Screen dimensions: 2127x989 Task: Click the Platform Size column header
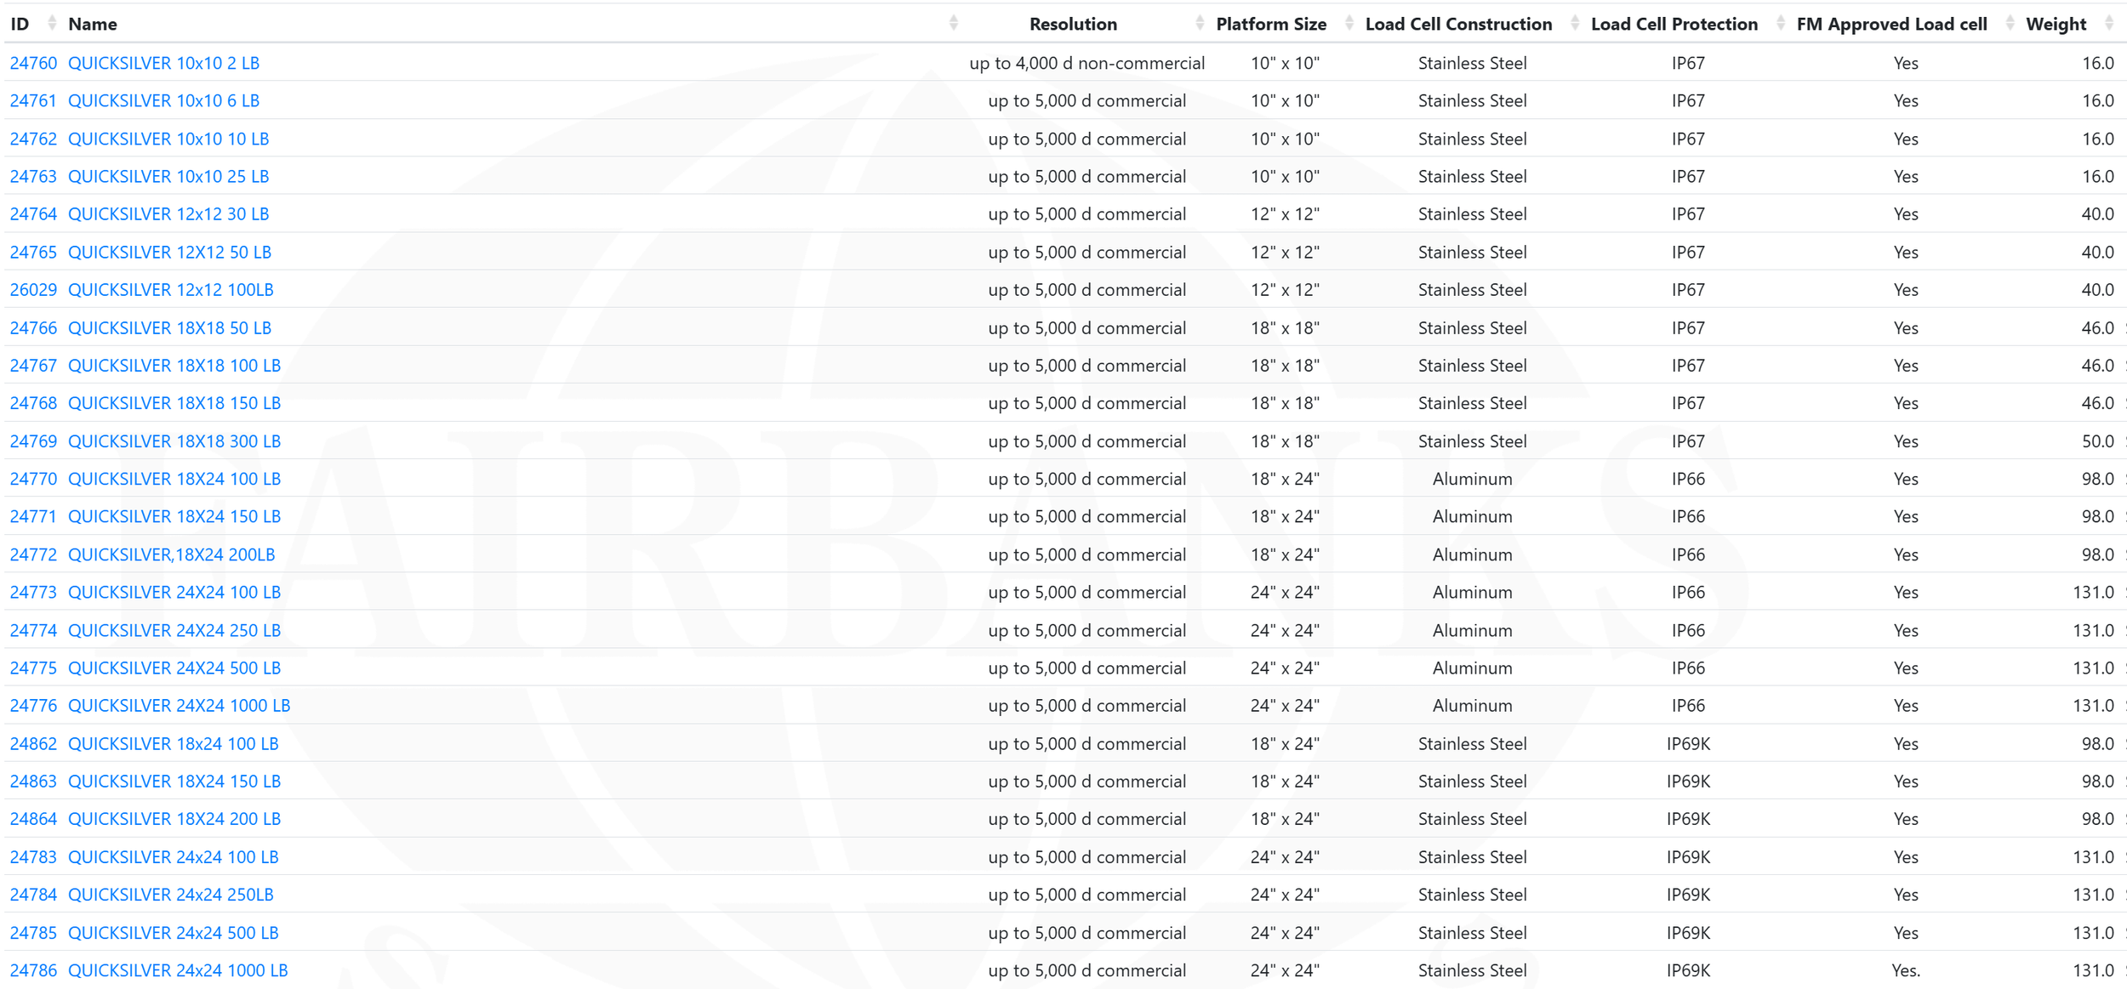coord(1271,24)
